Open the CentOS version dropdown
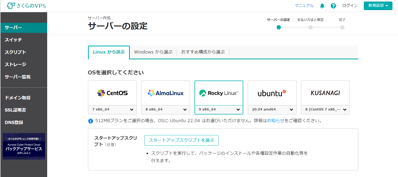Viewport: 398px width, 177px height. 112,109
